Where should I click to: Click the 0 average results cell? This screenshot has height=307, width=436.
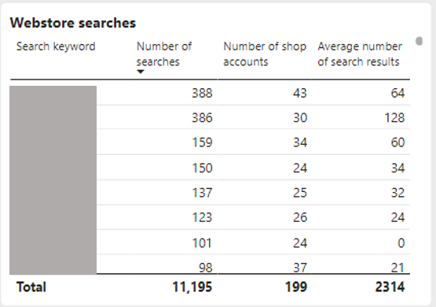[401, 243]
